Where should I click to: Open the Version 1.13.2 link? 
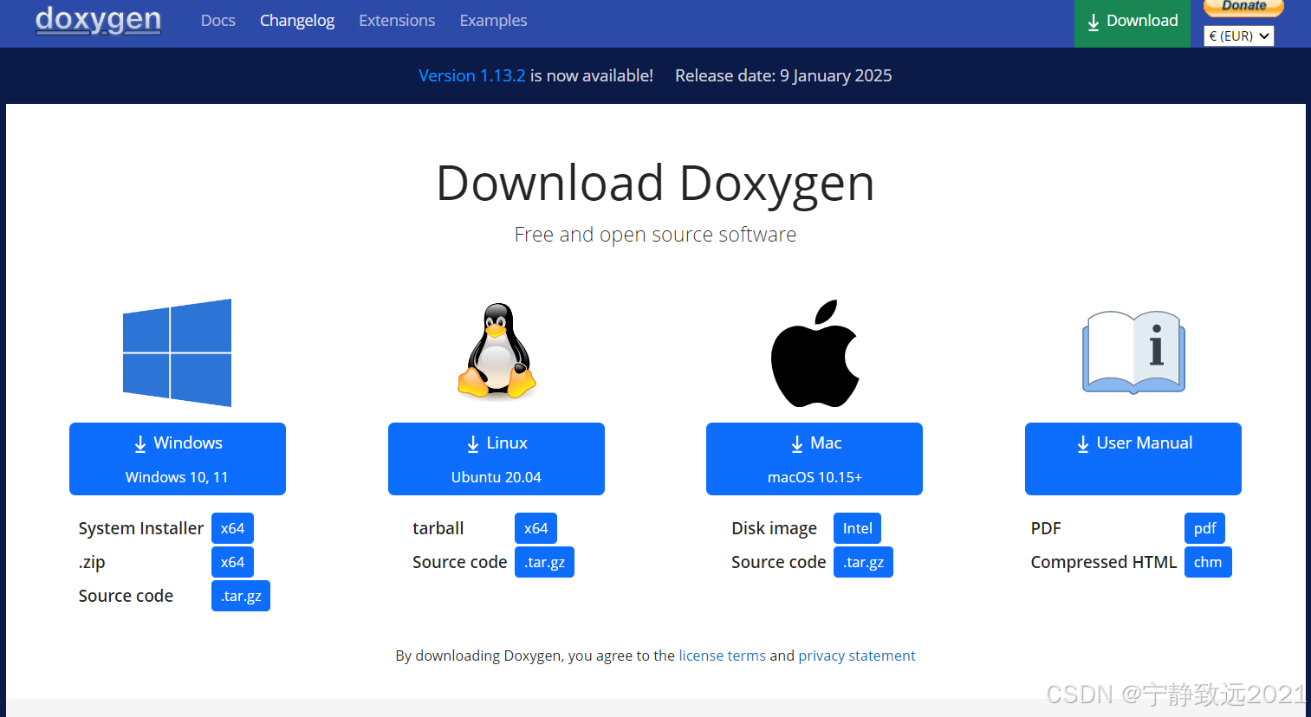point(471,75)
